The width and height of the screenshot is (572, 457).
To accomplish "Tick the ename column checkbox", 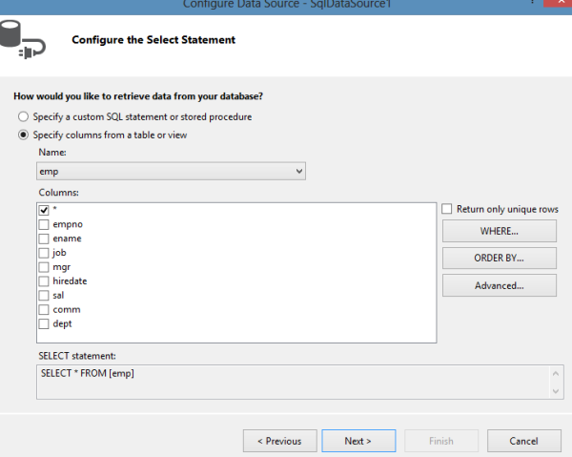I will [44, 239].
